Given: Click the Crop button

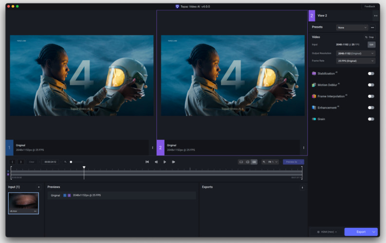Looking at the screenshot, I should point(369,37).
